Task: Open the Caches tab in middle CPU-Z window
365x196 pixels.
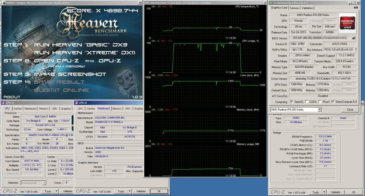Action: [91, 109]
